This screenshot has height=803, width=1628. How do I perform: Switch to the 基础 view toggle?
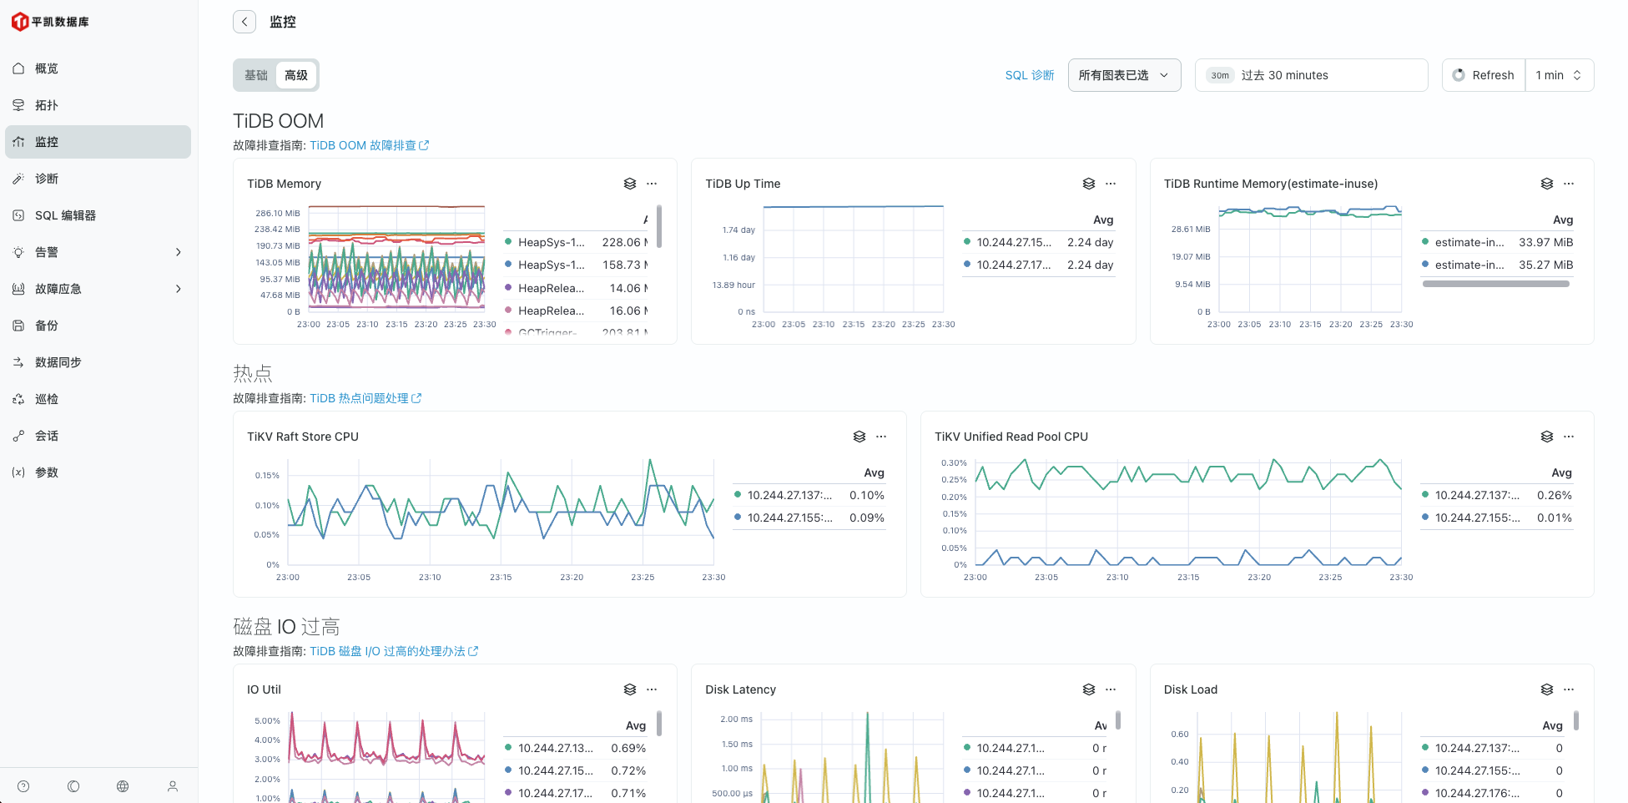[255, 75]
